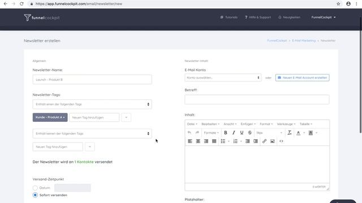Image resolution: width=362 pixels, height=203 pixels.
Task: Open the Datei editor menu
Action: (x=192, y=124)
